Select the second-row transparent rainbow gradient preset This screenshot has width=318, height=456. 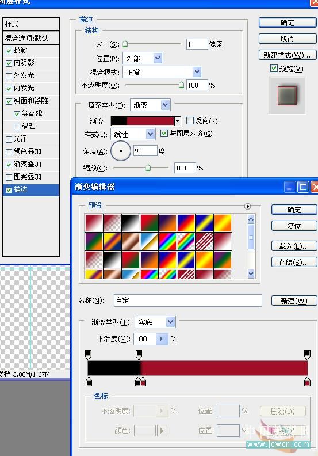click(186, 241)
